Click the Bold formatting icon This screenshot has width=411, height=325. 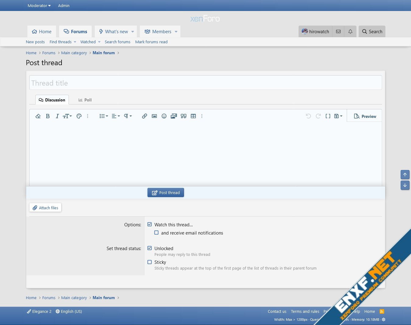[48, 116]
